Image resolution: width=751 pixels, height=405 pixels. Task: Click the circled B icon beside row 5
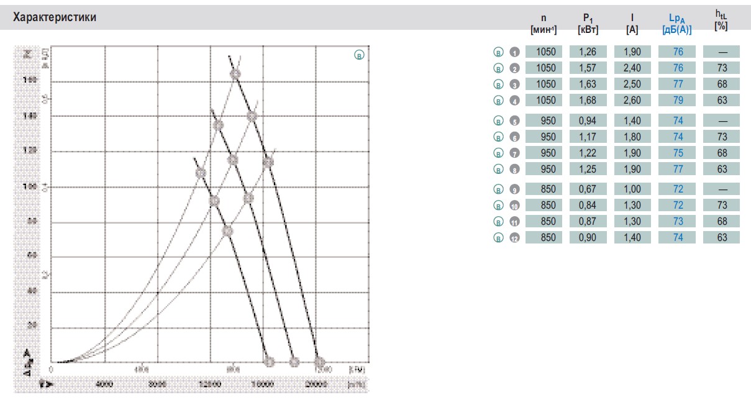(x=498, y=121)
